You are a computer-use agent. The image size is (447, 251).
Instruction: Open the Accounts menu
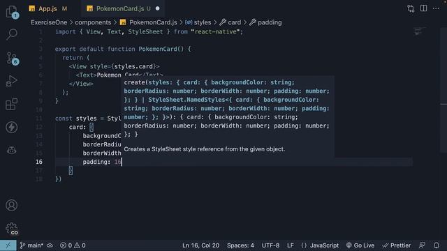coord(11,205)
